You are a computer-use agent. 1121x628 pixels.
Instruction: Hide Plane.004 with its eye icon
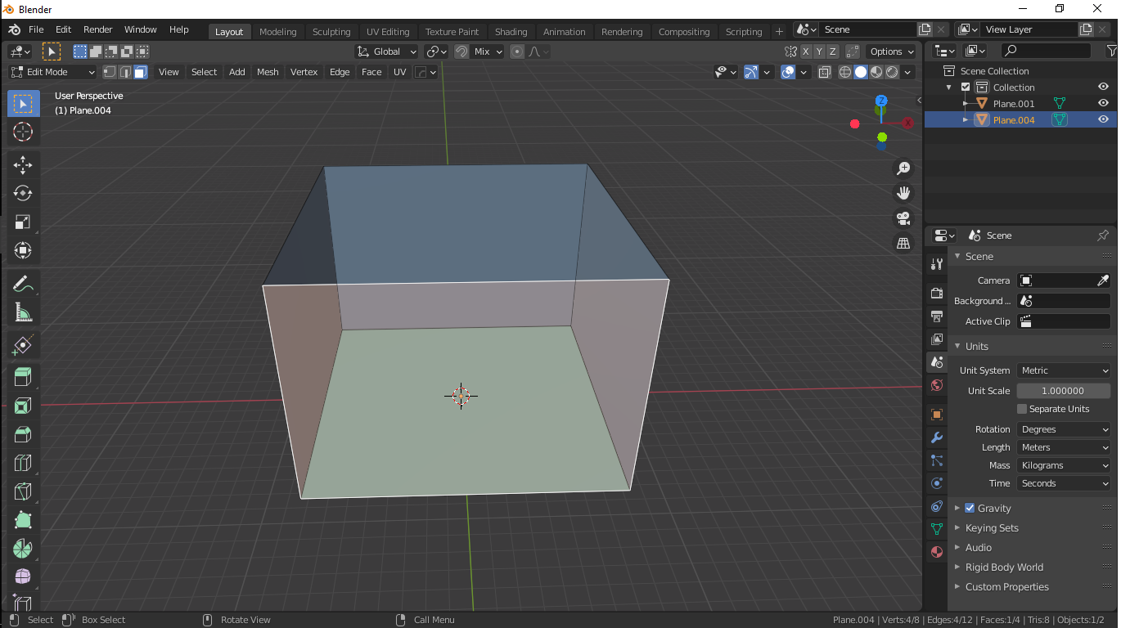click(1103, 120)
